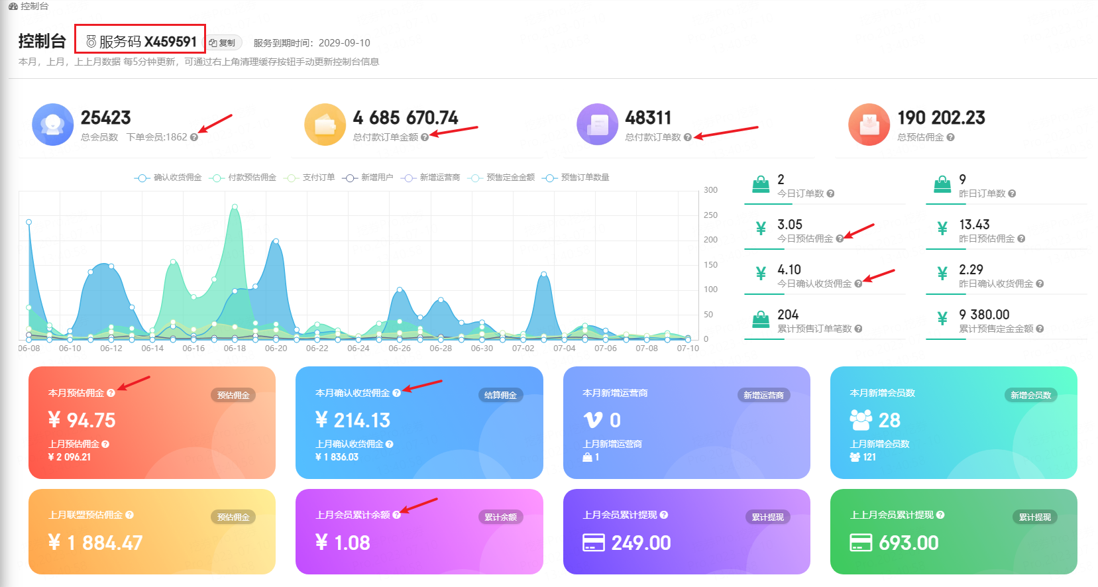Open help icon beside 累计预售定金金额

(1040, 329)
